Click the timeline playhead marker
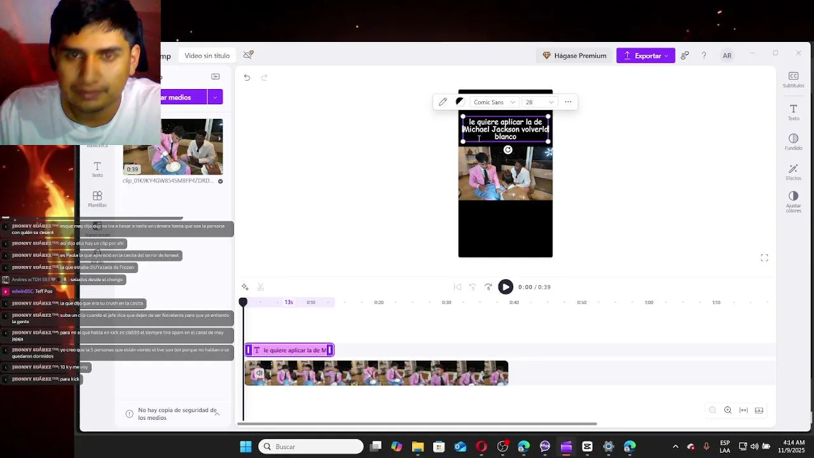This screenshot has height=458, width=814. [243, 302]
